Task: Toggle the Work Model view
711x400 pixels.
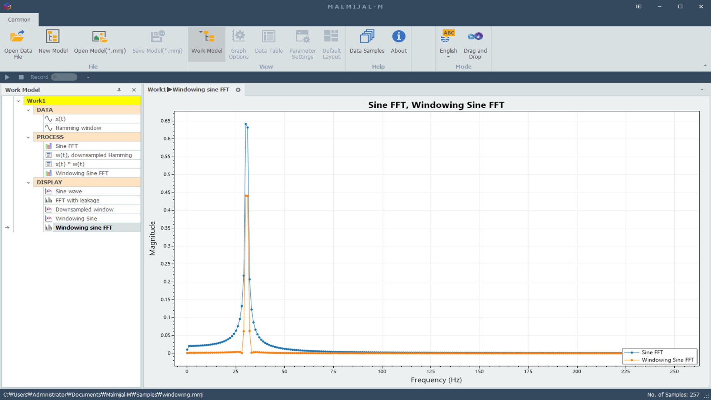Action: click(x=206, y=44)
